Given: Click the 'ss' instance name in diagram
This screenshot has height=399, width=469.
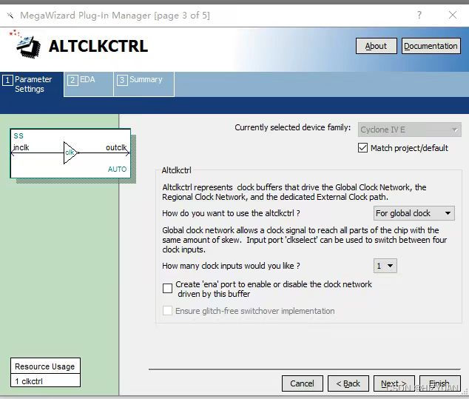Looking at the screenshot, I should (x=18, y=136).
